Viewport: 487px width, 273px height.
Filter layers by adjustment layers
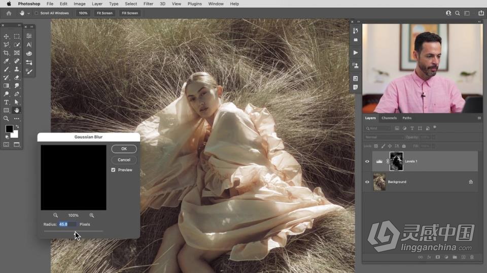tap(404, 128)
